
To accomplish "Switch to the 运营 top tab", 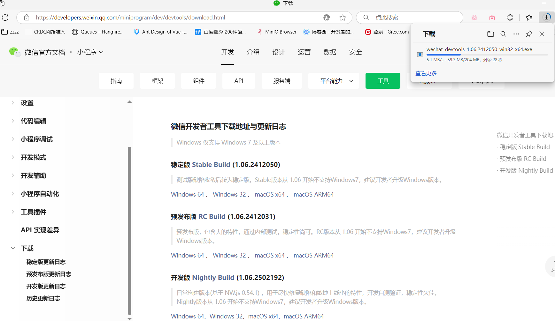I will pos(304,52).
